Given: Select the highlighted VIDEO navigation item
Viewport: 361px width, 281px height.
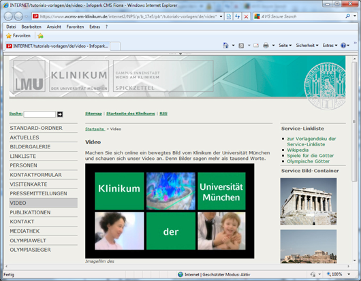Looking at the screenshot, I should (x=44, y=203).
